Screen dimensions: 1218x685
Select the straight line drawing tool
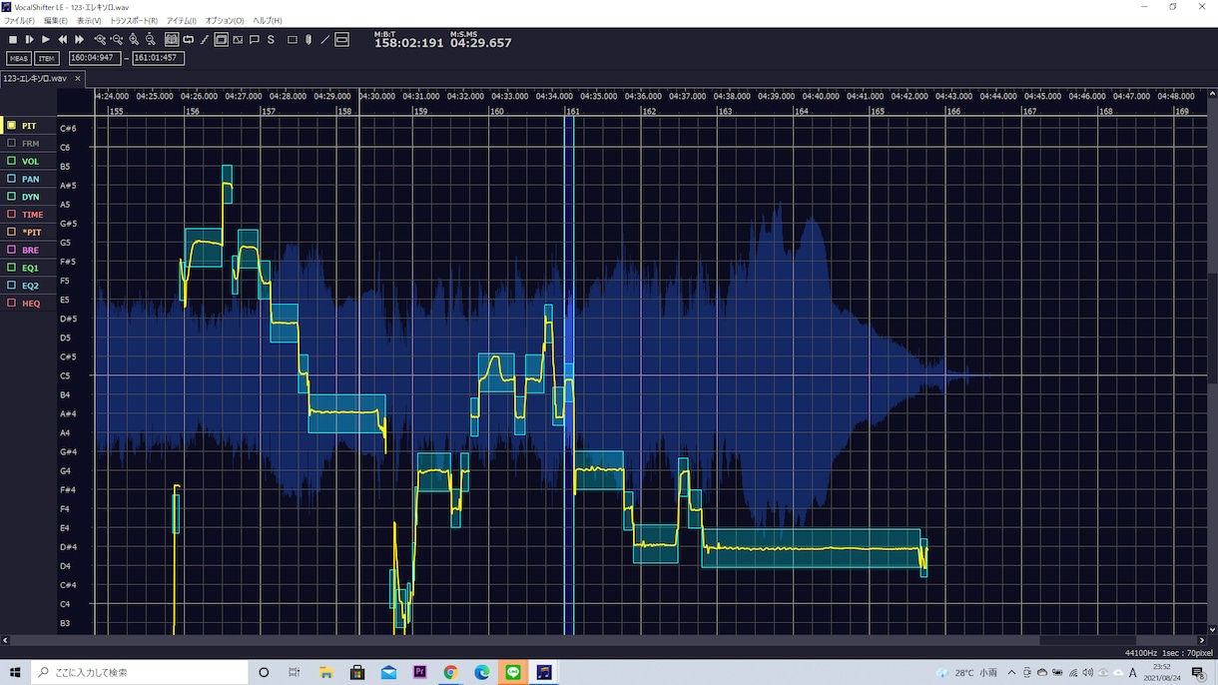point(324,40)
